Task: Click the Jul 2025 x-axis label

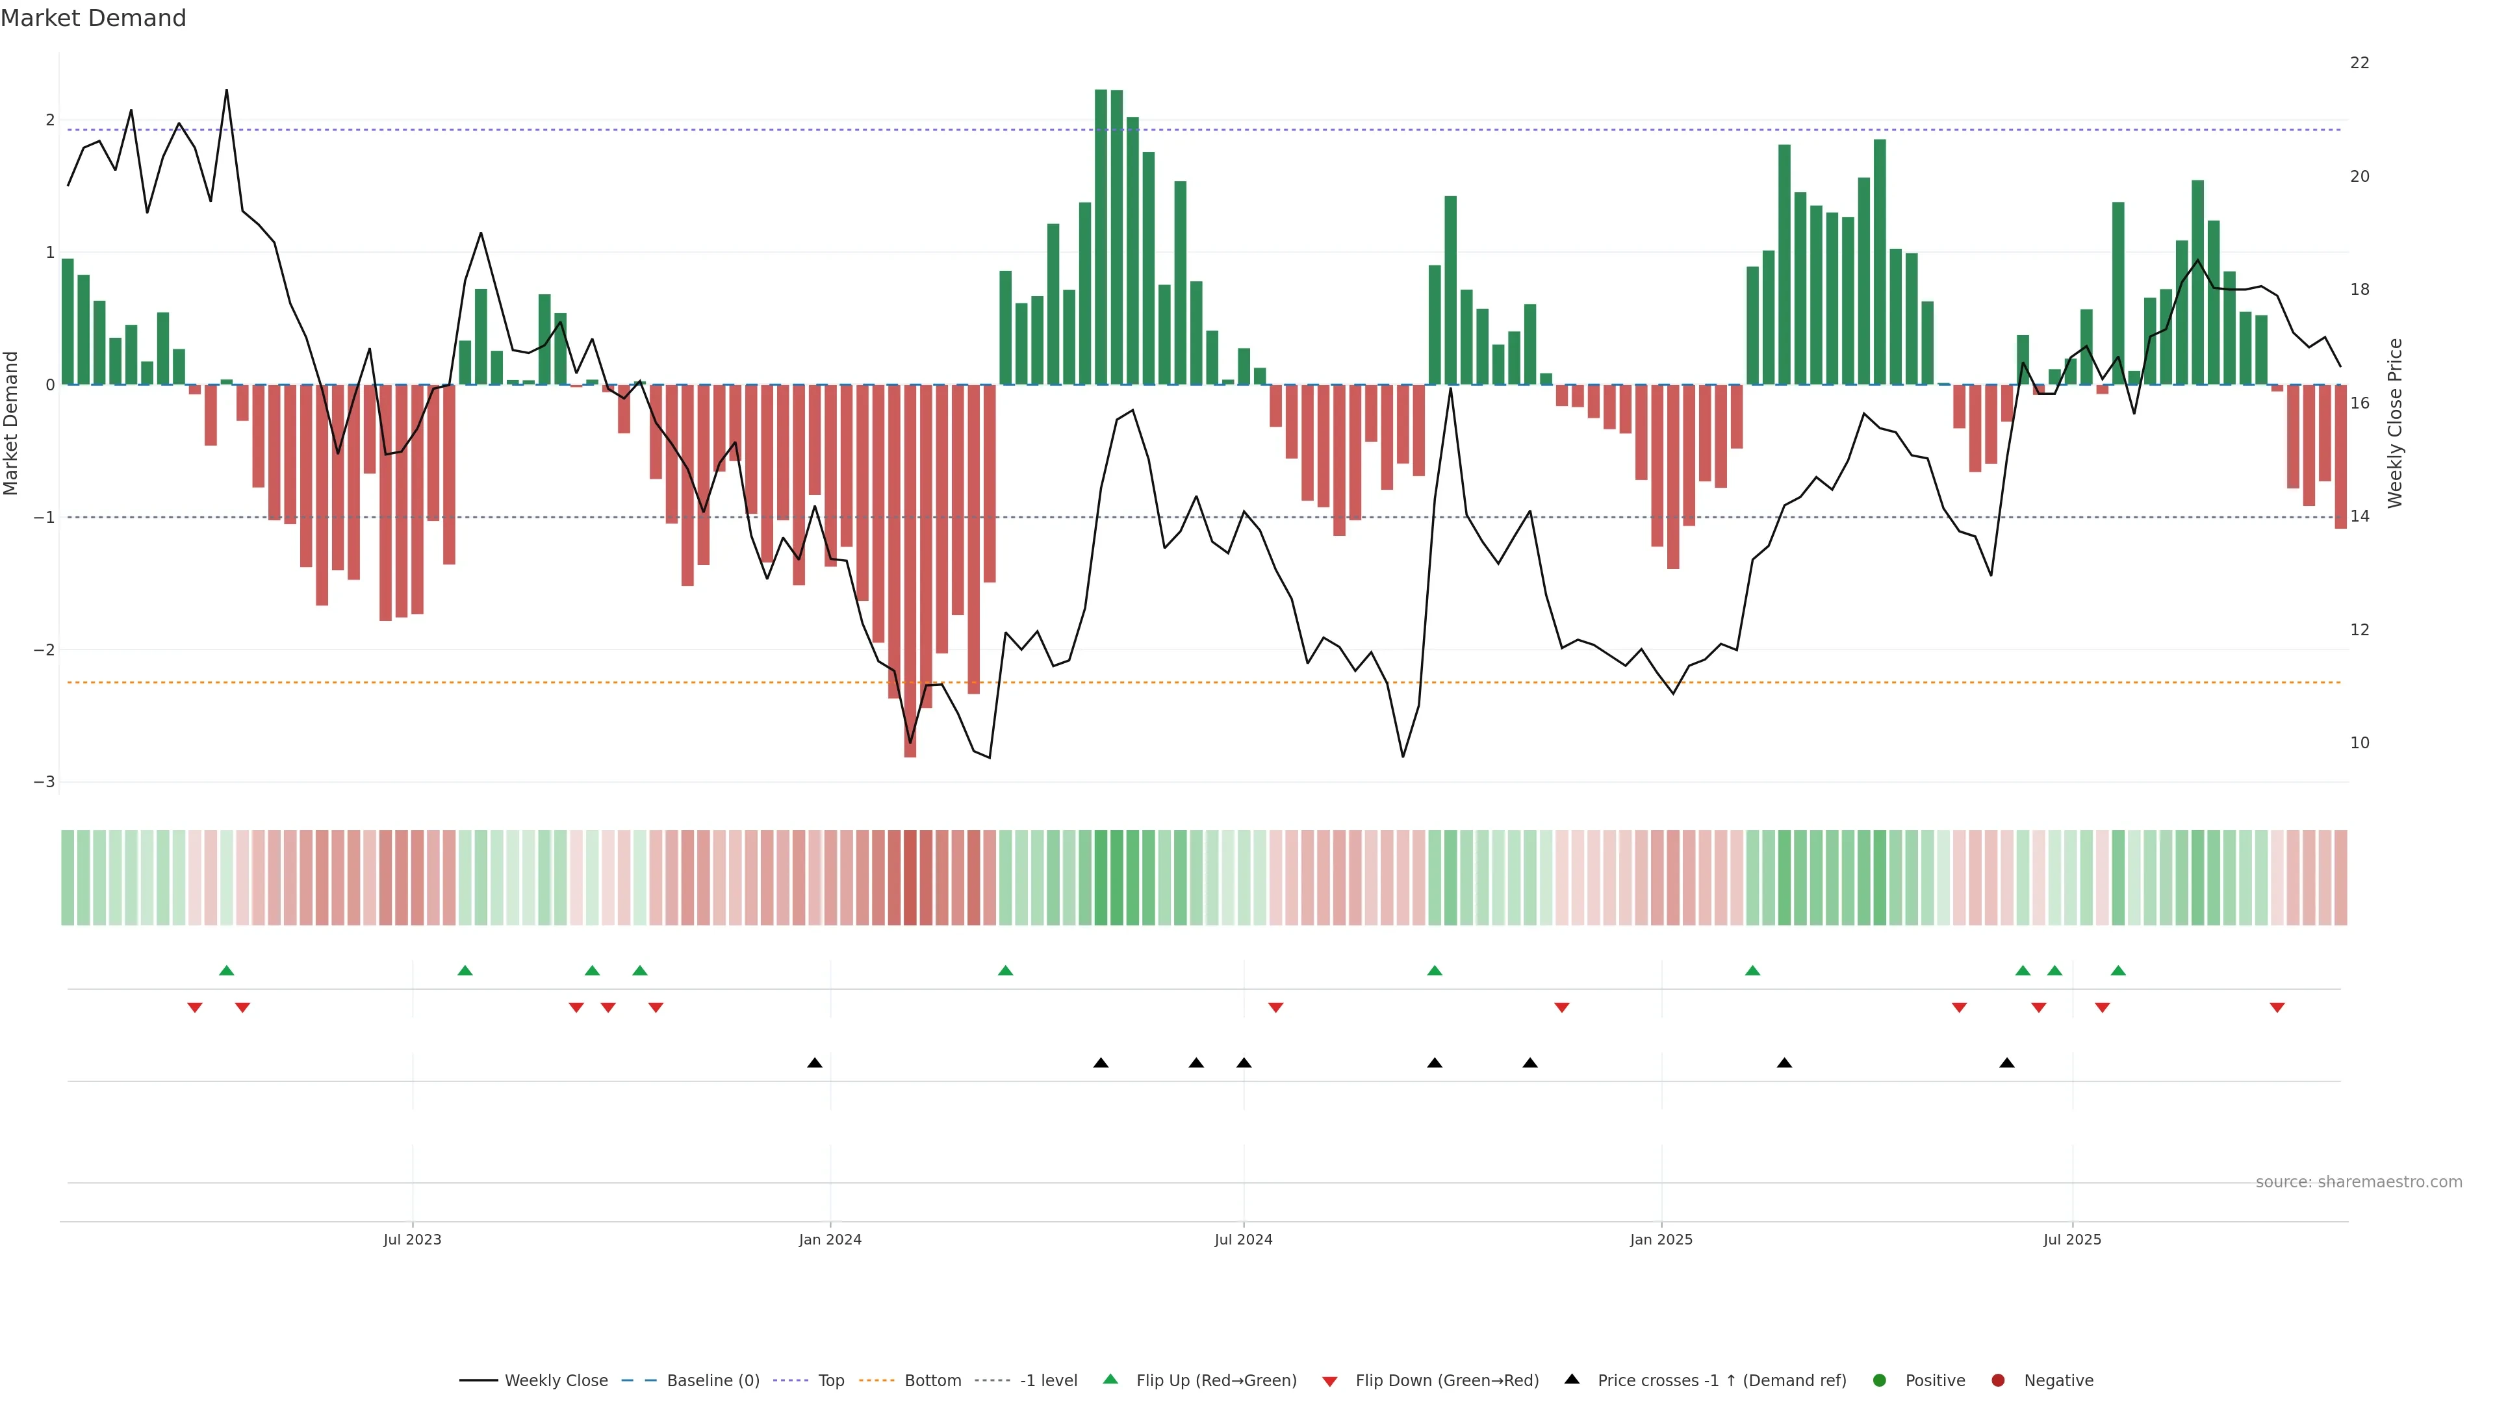Action: tap(2072, 1239)
